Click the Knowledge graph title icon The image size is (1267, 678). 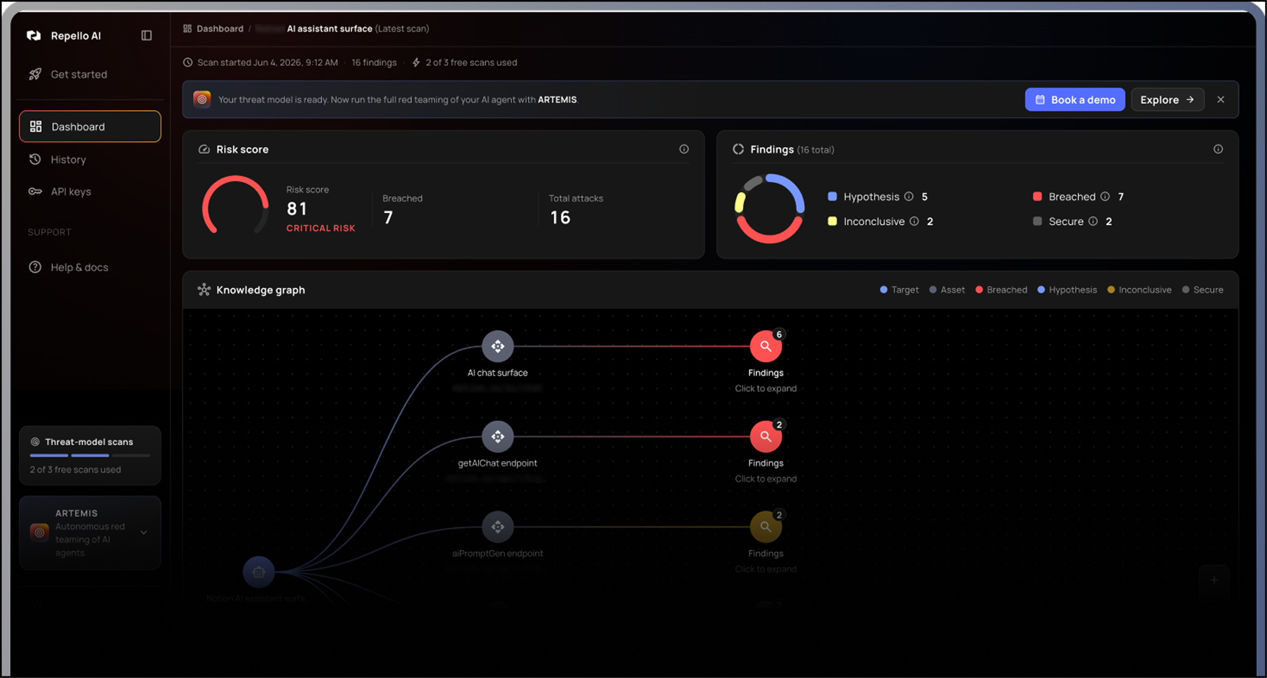pos(204,290)
